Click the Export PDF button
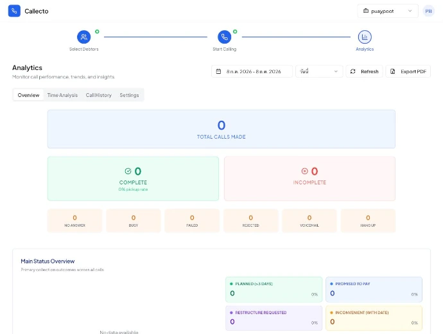The image size is (443, 334). click(408, 71)
